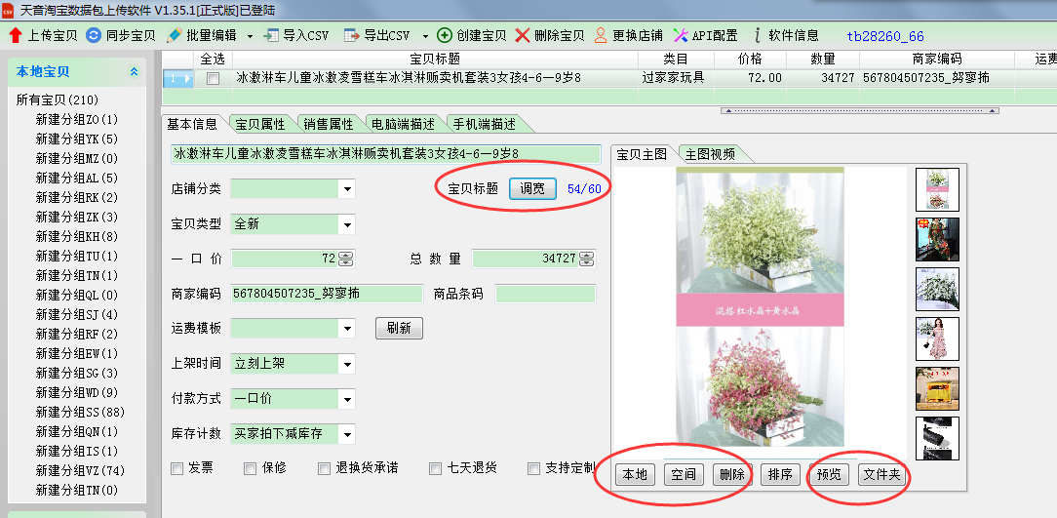Collapse the 本地宝贝 panel chevron
Screen dimensions: 1057x518
point(134,72)
